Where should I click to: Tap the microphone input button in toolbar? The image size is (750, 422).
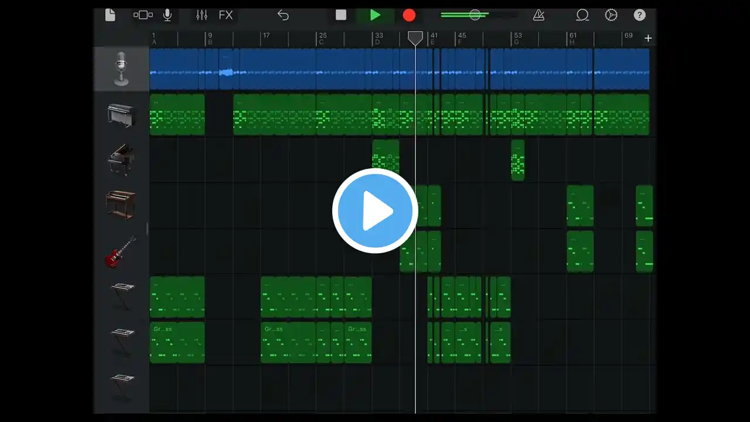point(168,15)
